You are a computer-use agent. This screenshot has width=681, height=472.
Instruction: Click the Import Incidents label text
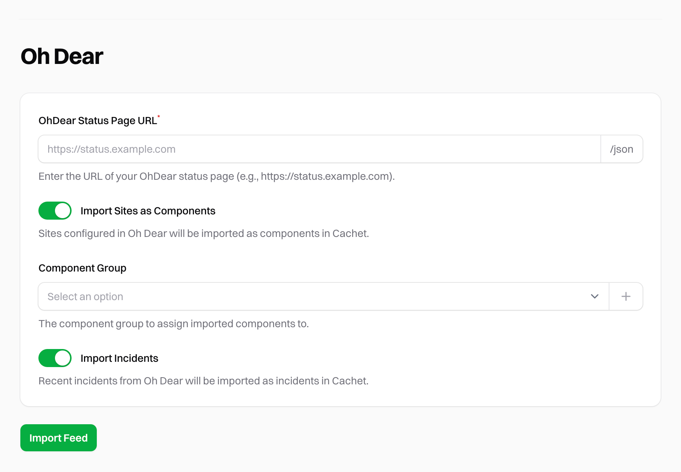pyautogui.click(x=119, y=358)
